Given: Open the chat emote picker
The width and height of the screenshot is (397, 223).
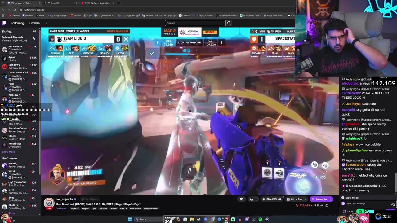Looking at the screenshot, I should (393, 205).
